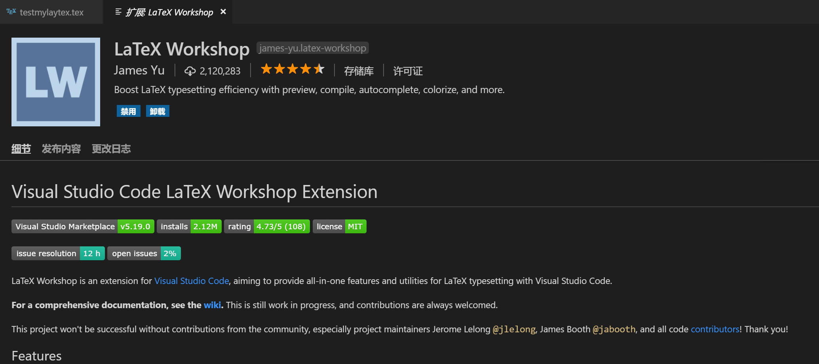
Task: Open the testmylaytex.tex editor tab
Action: tap(51, 12)
